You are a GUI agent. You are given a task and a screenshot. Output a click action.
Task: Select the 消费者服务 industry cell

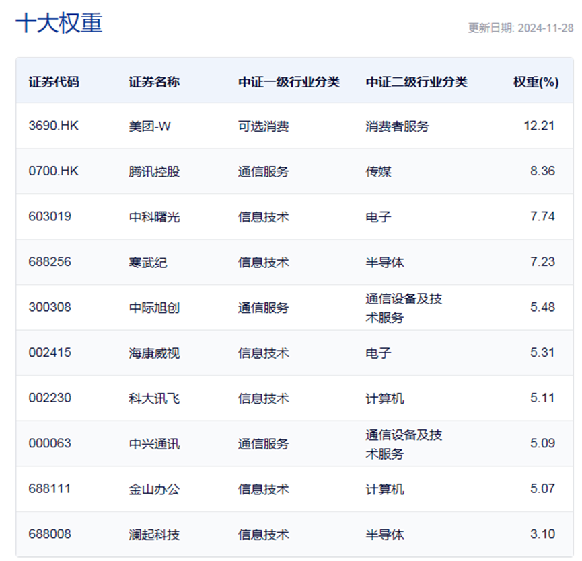(x=397, y=126)
